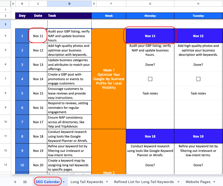
Task: Switch to the Website Pages sheet tab
Action: [x=198, y=182]
